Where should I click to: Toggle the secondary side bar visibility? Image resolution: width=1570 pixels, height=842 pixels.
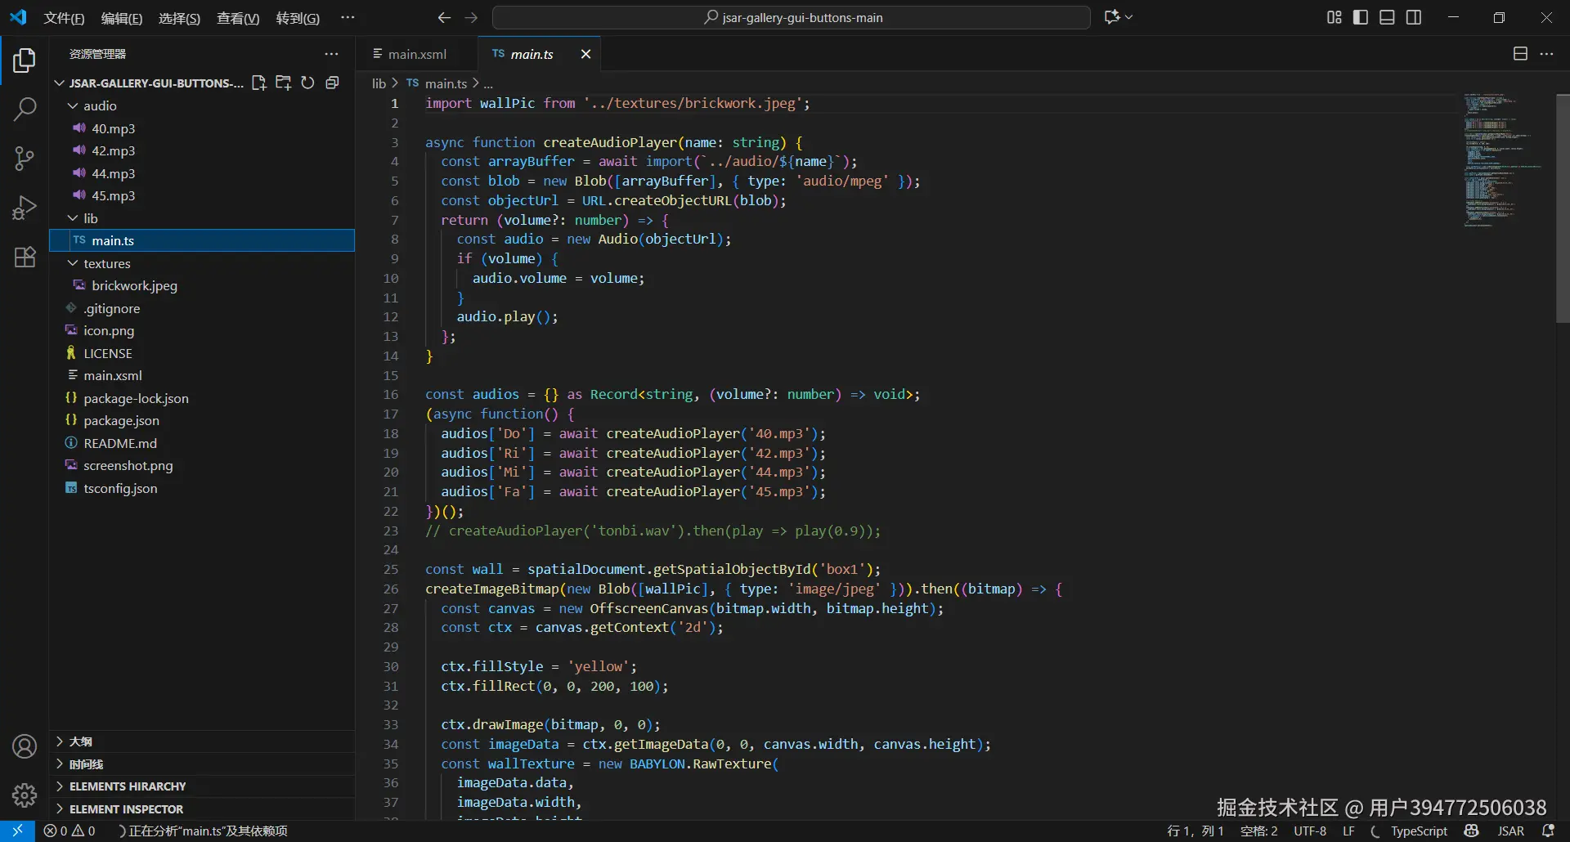[x=1414, y=17]
